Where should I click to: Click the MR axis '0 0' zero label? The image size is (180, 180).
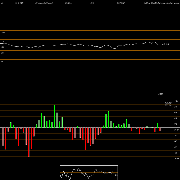176,130
